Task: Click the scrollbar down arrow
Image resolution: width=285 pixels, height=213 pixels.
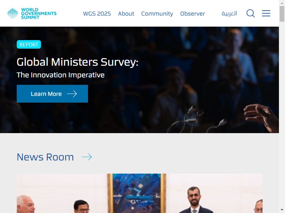Action: click(282, 210)
